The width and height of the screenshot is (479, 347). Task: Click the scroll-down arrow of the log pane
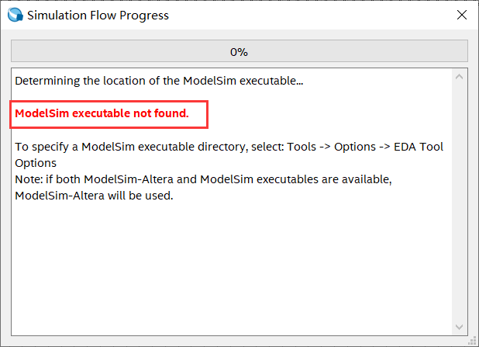tap(460, 327)
